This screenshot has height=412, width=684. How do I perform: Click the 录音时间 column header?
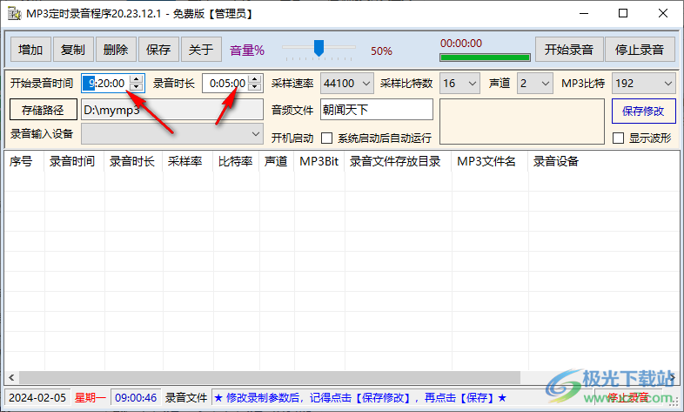(74, 161)
